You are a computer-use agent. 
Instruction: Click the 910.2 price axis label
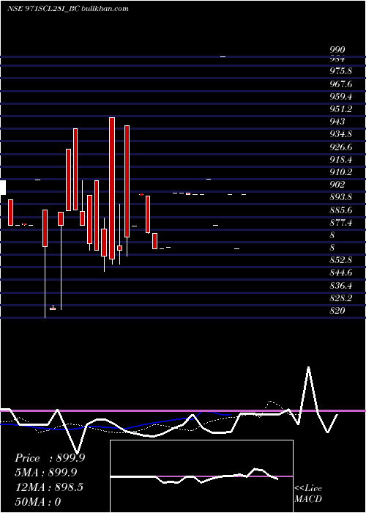click(x=340, y=172)
